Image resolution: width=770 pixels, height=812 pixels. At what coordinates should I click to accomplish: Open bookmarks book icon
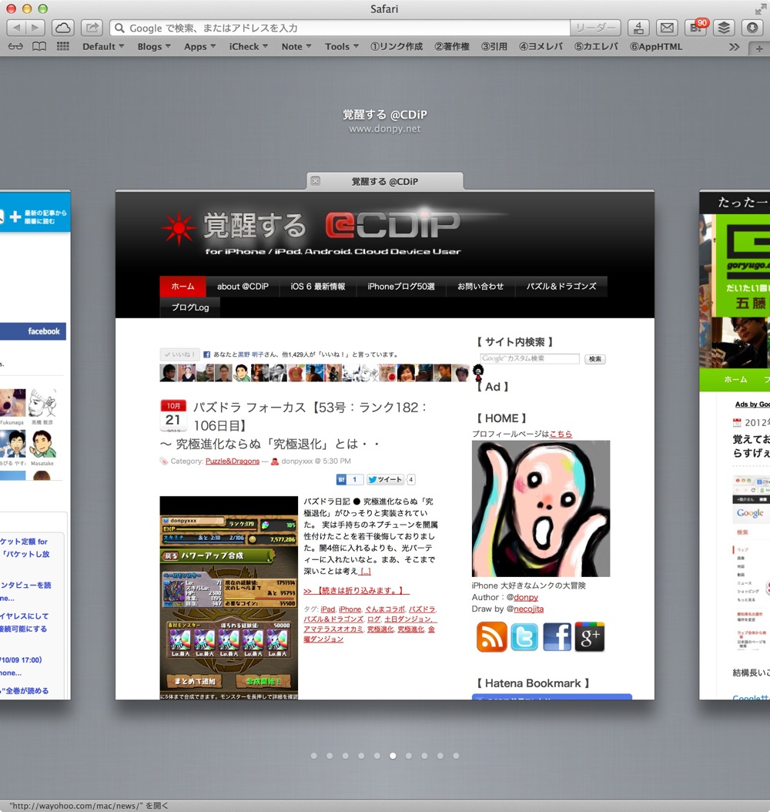39,46
